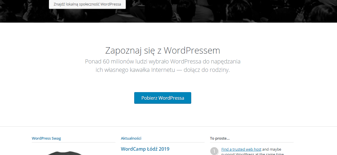
Task: Open the Aktualności section heading
Action: point(131,138)
